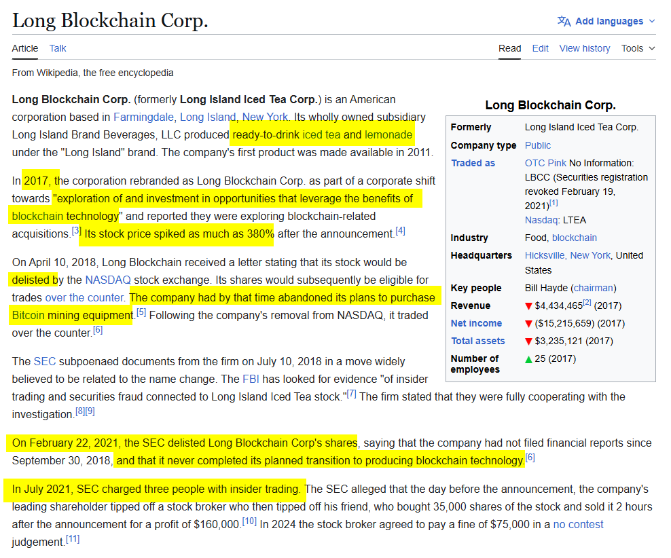The height and width of the screenshot is (558, 671).
Task: Click the red down arrow beside Revenue
Action: pos(528,306)
